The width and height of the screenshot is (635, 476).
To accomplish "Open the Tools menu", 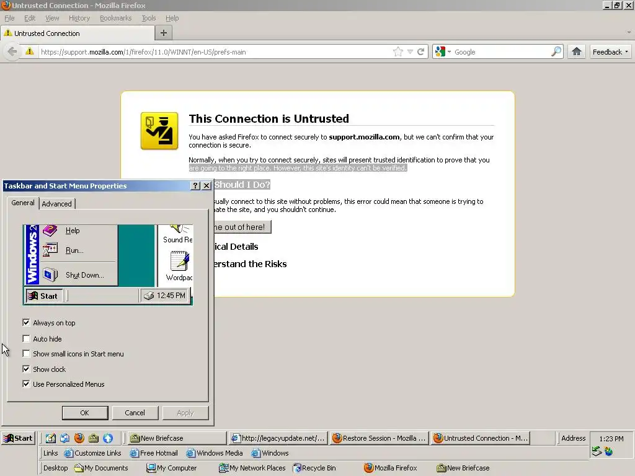I will (x=149, y=18).
